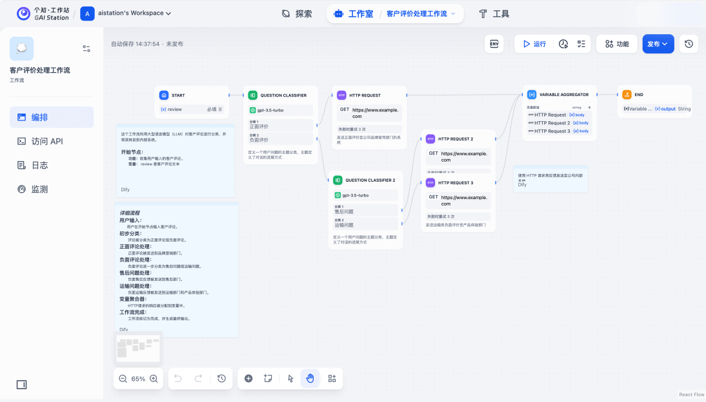Open the checklist icon beside run

[581, 44]
